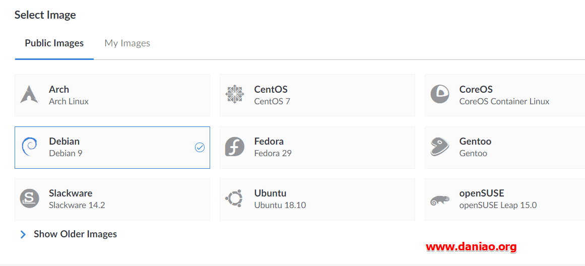Toggle the Debian selected checkmark
Viewport: 585px width, 266px height.
coord(200,147)
